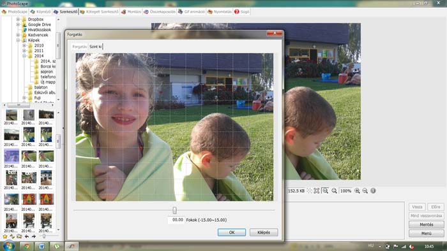
Task: Click the Előre redo button
Action: 436,207
